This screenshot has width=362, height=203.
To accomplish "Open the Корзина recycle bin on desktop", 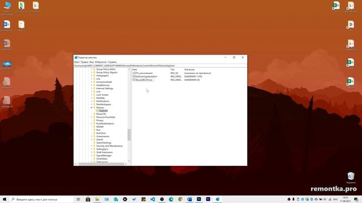I will 351,178.
